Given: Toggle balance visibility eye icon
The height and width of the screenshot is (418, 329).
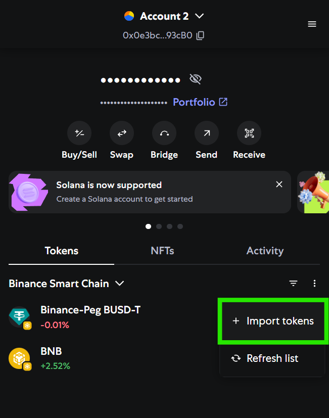Looking at the screenshot, I should [195, 79].
